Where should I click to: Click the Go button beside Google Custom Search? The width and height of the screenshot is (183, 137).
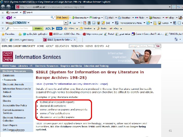158,46
